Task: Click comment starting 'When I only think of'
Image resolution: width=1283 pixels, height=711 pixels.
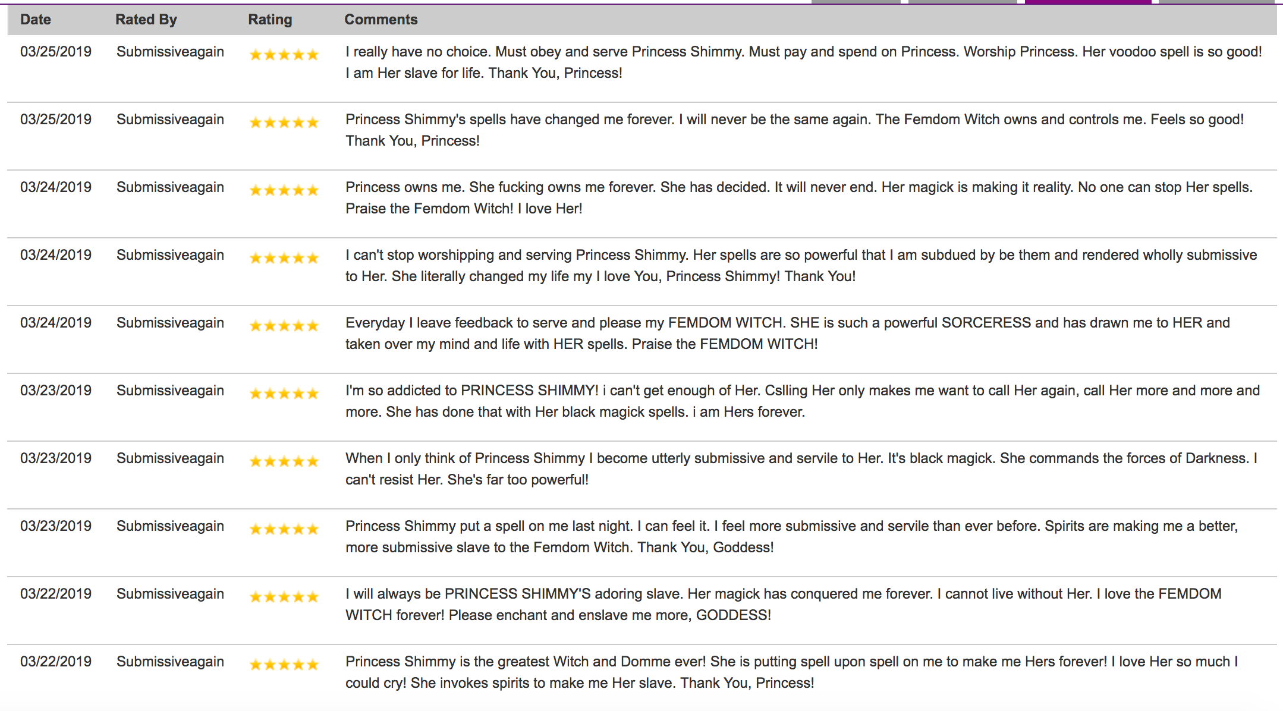Action: (x=801, y=469)
